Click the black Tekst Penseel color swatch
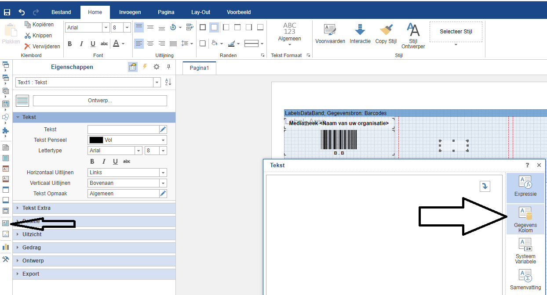Image resolution: width=547 pixels, height=295 pixels. coord(96,140)
